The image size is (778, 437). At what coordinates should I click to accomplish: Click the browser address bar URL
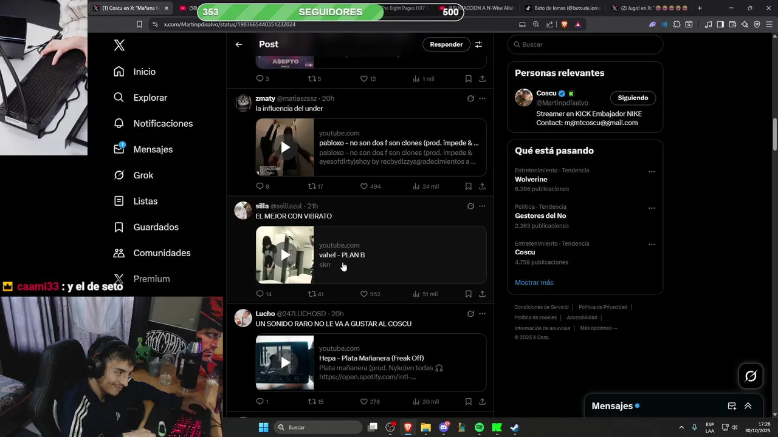pyautogui.click(x=230, y=24)
